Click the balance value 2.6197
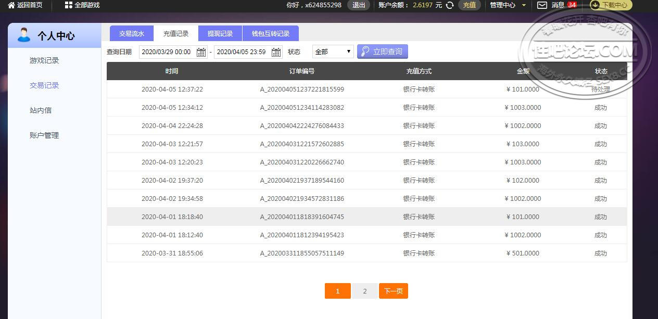This screenshot has height=319, width=658. (x=422, y=5)
